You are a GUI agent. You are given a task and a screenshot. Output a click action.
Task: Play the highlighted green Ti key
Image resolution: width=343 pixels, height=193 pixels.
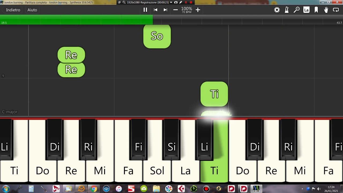tap(214, 171)
